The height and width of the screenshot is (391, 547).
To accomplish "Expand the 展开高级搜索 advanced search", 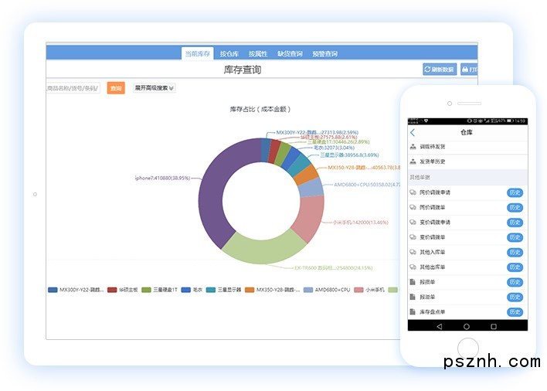I will (154, 88).
